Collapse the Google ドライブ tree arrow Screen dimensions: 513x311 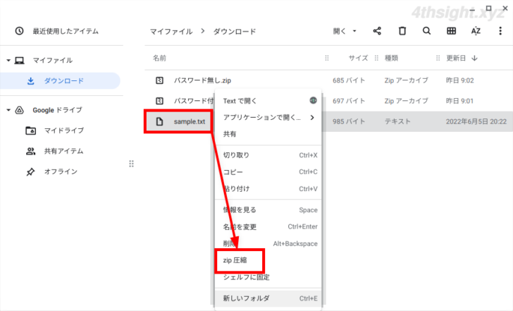click(x=8, y=110)
